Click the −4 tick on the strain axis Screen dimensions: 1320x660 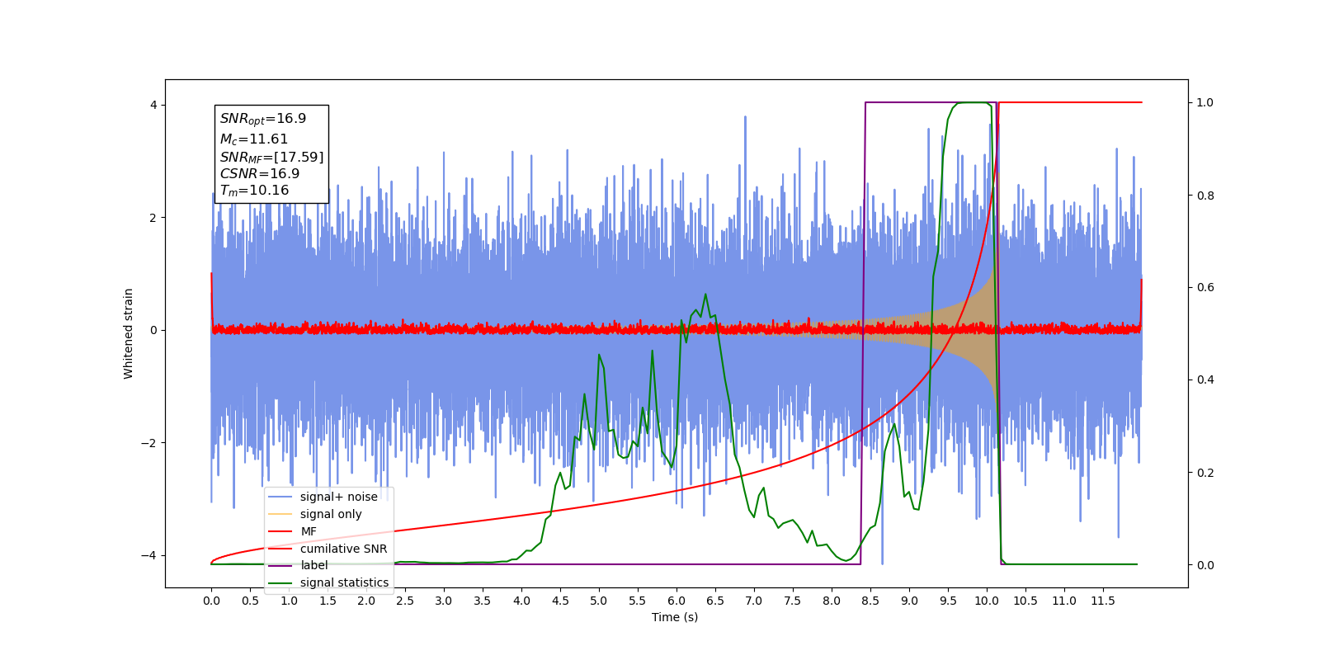[x=149, y=555]
